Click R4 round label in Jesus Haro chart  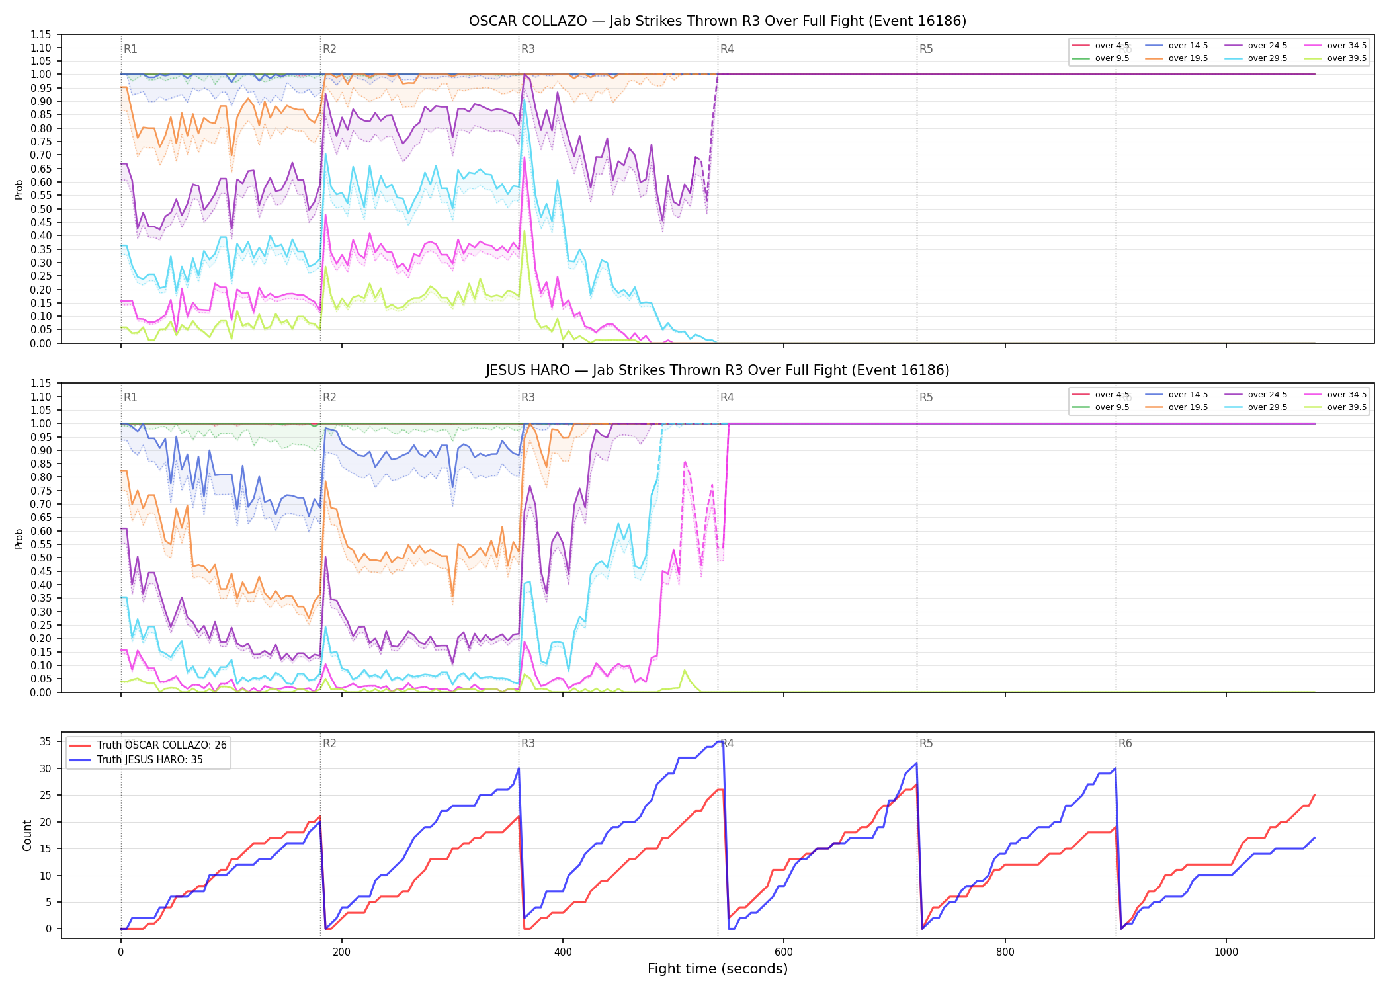click(x=727, y=397)
